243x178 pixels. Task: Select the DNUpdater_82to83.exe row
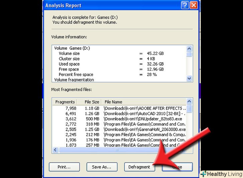(x=119, y=119)
